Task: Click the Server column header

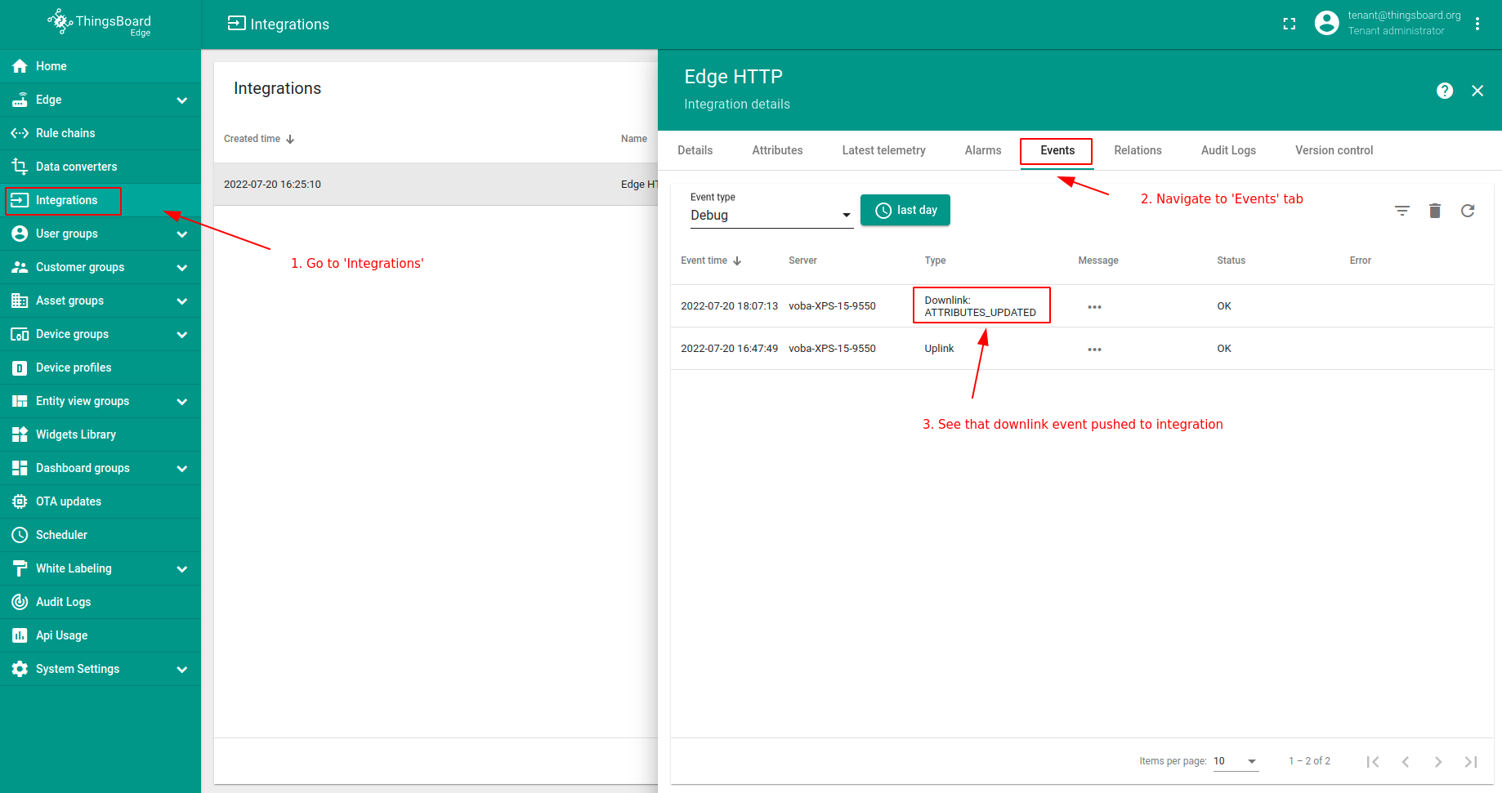Action: 802,261
